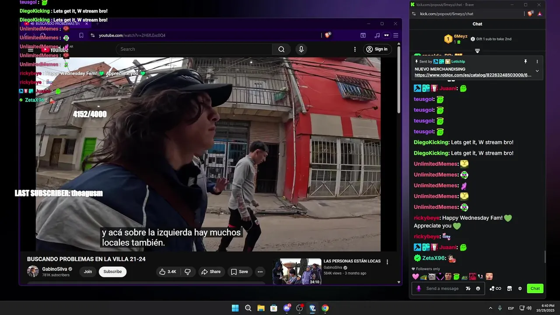The width and height of the screenshot is (560, 315).
Task: Insert the green halo blob emote
Action: 456,276
